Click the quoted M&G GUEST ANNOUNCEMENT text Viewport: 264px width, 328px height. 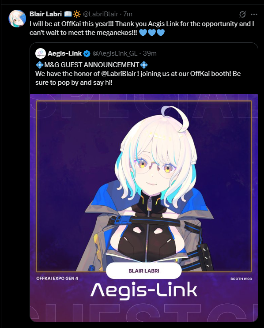pyautogui.click(x=92, y=65)
